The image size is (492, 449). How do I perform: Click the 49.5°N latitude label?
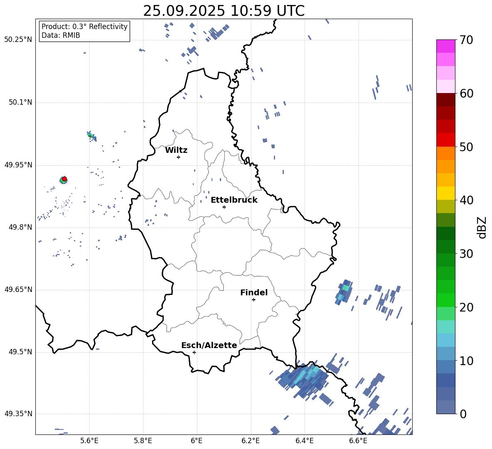[20, 352]
